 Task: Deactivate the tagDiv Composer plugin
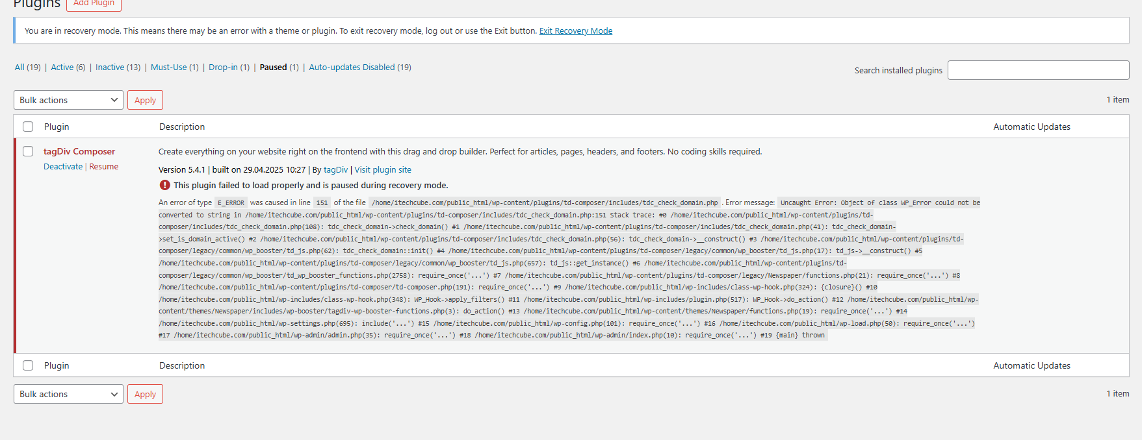(x=63, y=167)
